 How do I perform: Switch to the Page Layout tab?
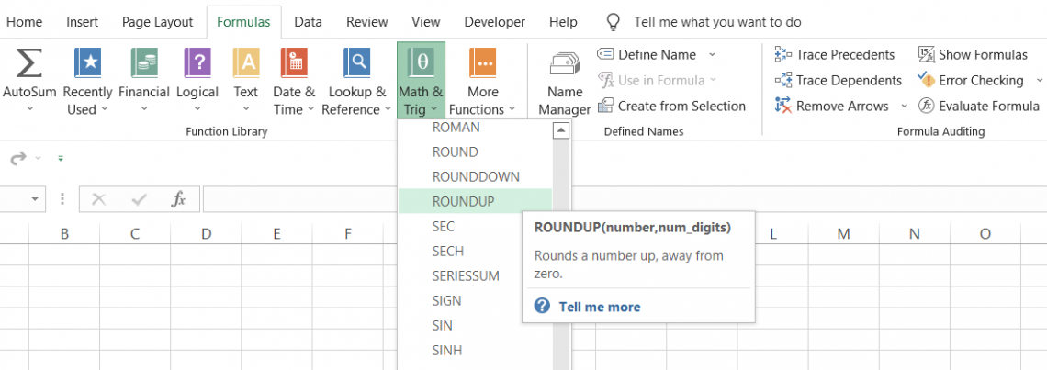[157, 22]
